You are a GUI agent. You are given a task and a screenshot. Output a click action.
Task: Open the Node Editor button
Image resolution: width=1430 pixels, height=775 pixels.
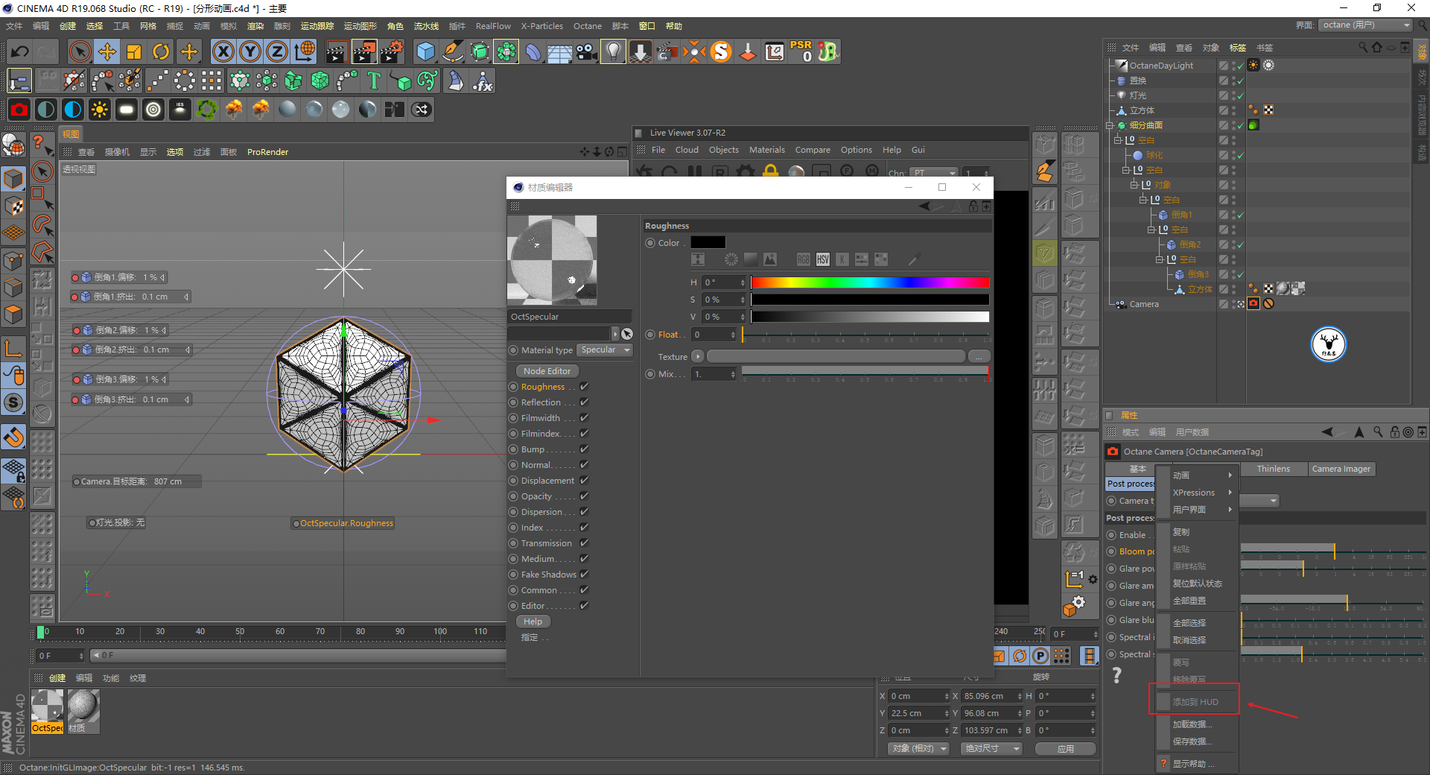pyautogui.click(x=547, y=371)
